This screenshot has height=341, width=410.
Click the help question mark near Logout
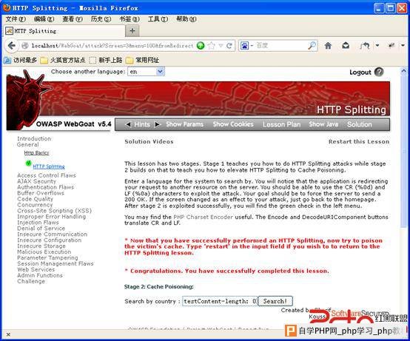pyautogui.click(x=379, y=72)
